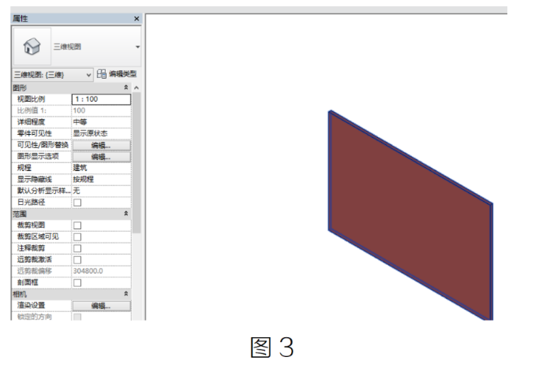This screenshot has width=535, height=368.
Task: Click 编辑 button for 渲染设置
Action: coord(101,306)
